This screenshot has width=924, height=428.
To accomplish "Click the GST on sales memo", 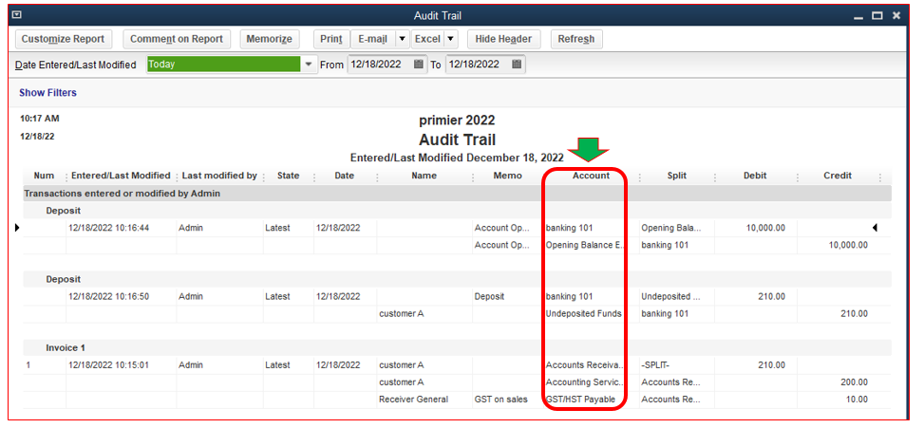I will click(500, 400).
